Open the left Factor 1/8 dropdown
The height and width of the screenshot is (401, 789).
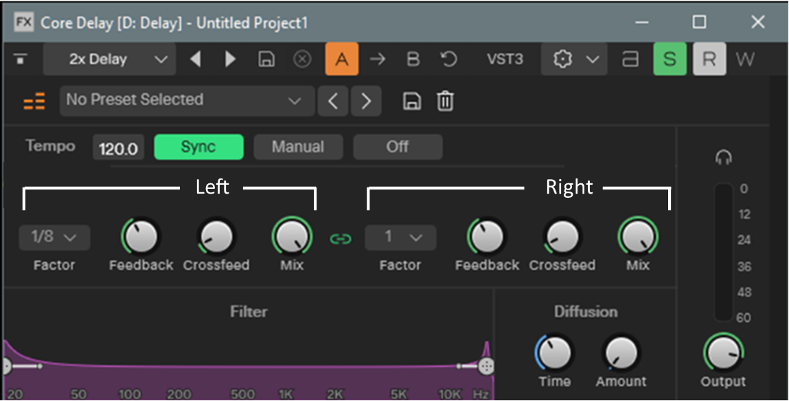click(54, 238)
